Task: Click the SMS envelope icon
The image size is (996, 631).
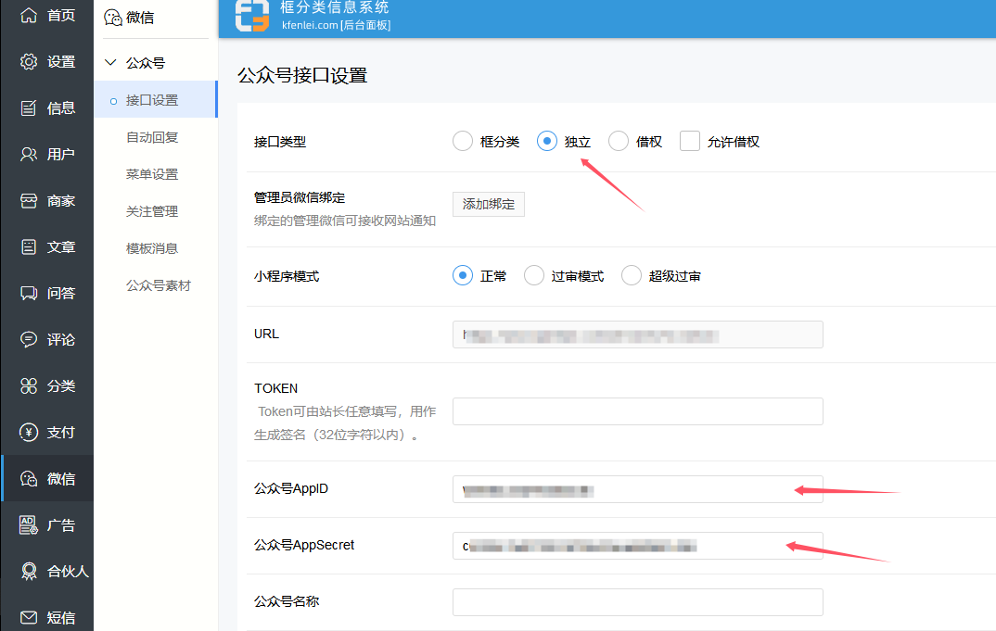Action: [29, 618]
